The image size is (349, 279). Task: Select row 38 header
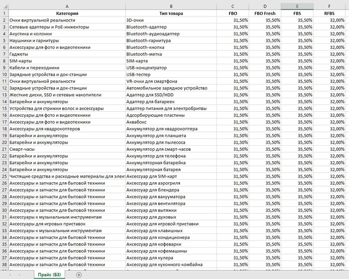click(x=4, y=265)
